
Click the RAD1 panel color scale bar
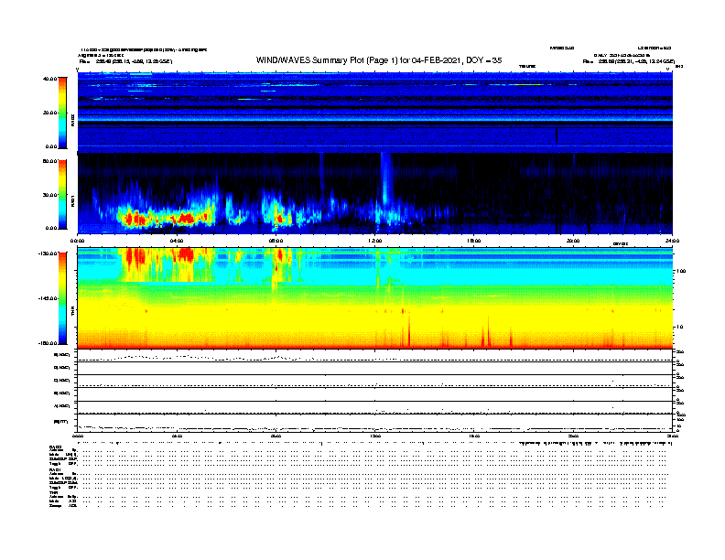pos(62,195)
